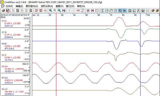
Task: Open the harmonic bar chart tool
Action: tap(143, 10)
